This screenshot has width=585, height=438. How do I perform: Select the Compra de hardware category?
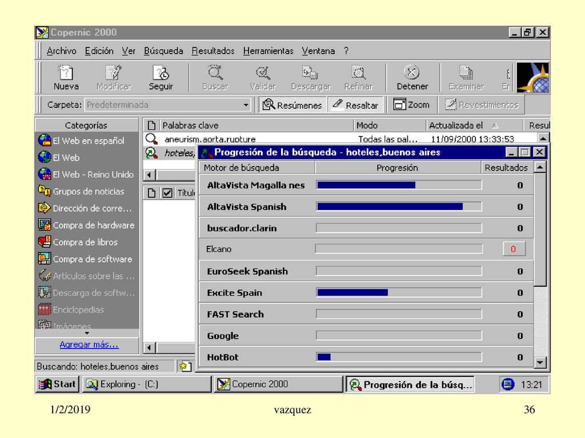click(x=87, y=225)
